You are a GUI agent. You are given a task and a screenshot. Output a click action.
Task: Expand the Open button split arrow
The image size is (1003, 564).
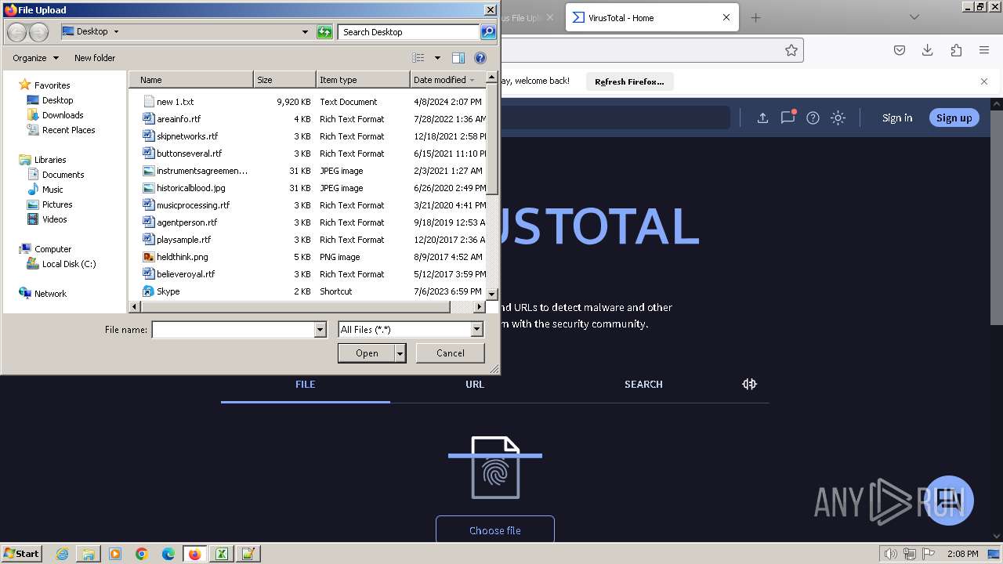(x=400, y=353)
